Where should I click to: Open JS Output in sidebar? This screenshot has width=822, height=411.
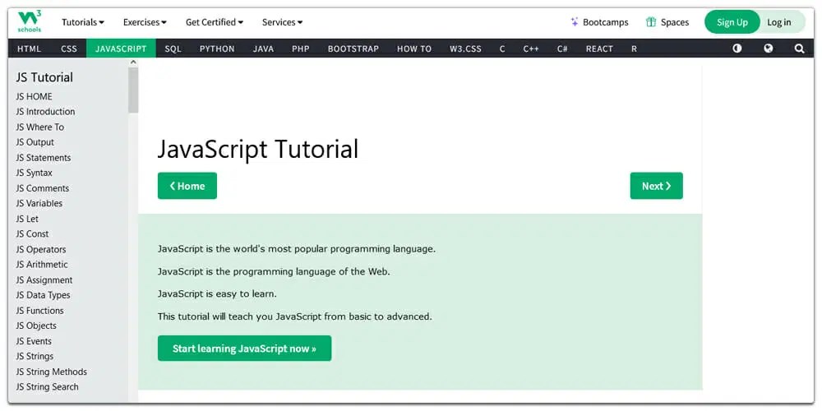(35, 142)
